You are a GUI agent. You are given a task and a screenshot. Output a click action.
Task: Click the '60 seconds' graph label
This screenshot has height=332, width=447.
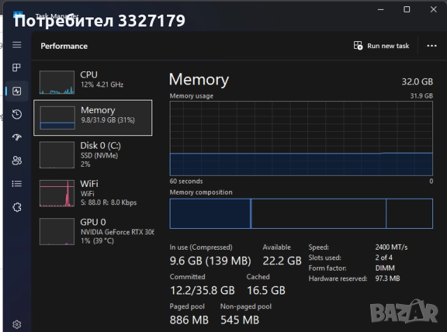pos(186,181)
